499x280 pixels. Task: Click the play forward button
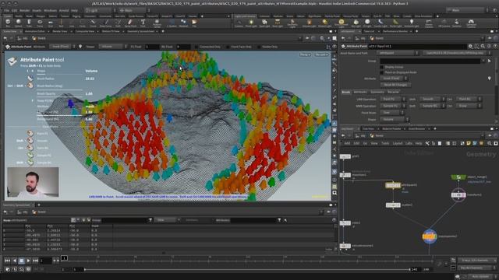click(29, 261)
